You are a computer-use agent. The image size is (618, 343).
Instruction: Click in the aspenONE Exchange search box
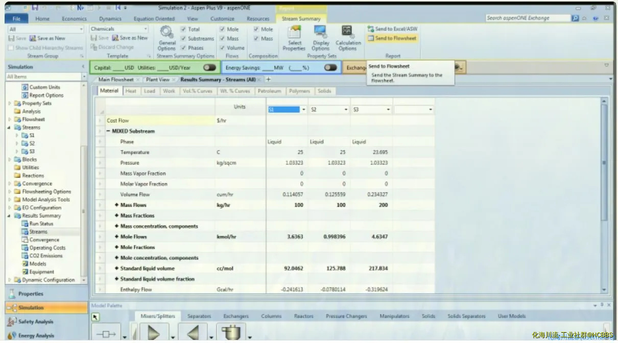click(528, 18)
